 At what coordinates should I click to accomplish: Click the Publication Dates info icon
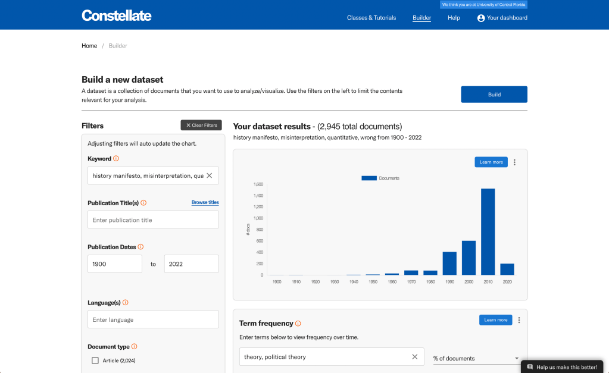pyautogui.click(x=140, y=247)
